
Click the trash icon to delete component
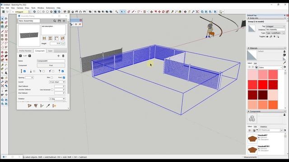point(63,56)
